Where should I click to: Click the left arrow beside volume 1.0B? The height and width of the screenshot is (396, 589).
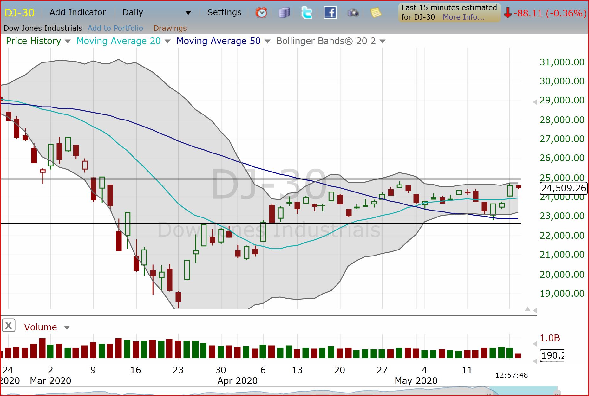535,344
